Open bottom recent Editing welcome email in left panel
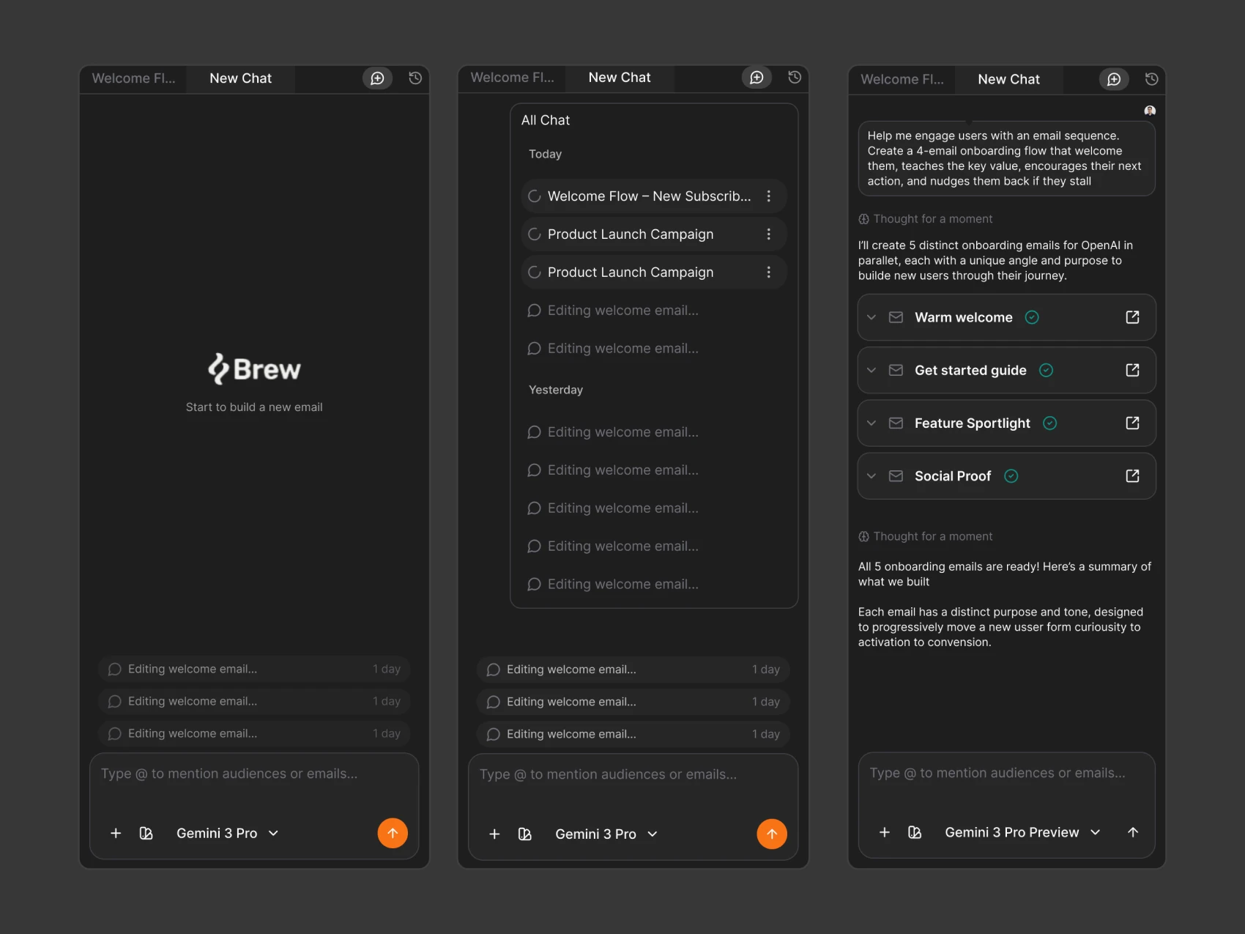This screenshot has width=1245, height=934. [x=254, y=733]
